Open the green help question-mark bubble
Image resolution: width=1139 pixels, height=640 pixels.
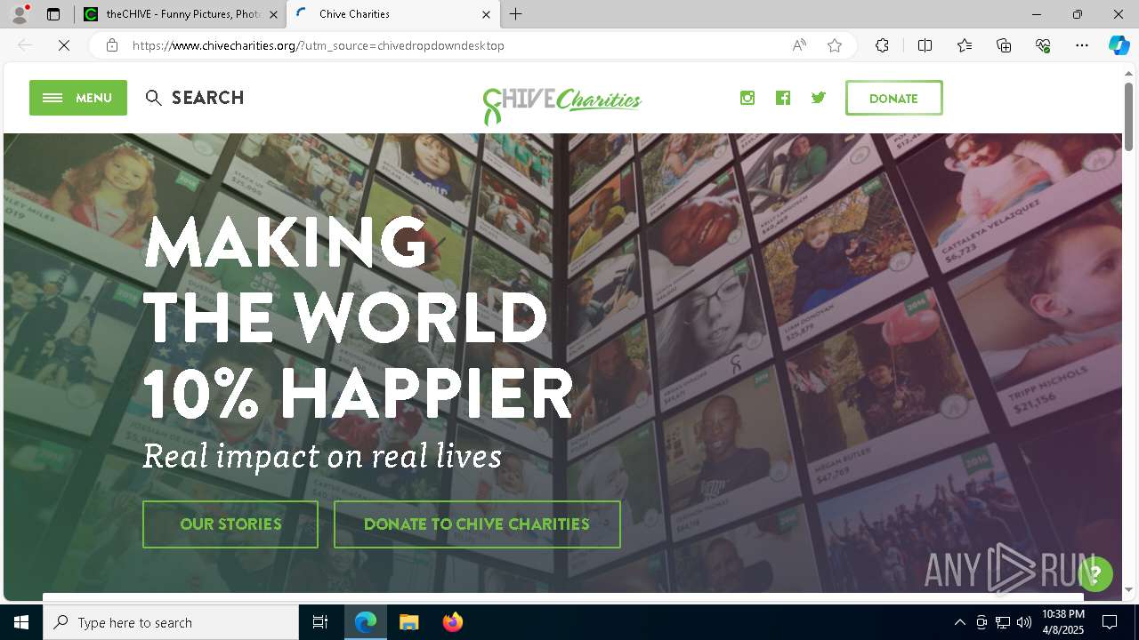[1095, 574]
